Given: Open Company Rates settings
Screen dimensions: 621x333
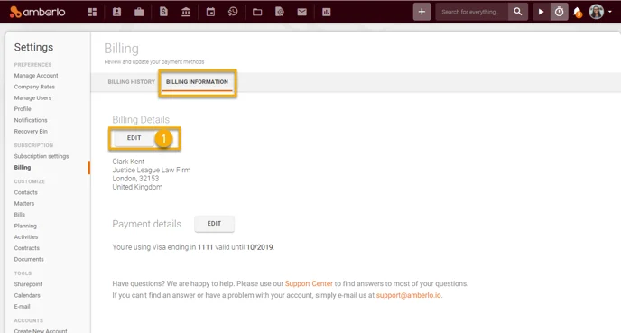Looking at the screenshot, I should point(34,87).
